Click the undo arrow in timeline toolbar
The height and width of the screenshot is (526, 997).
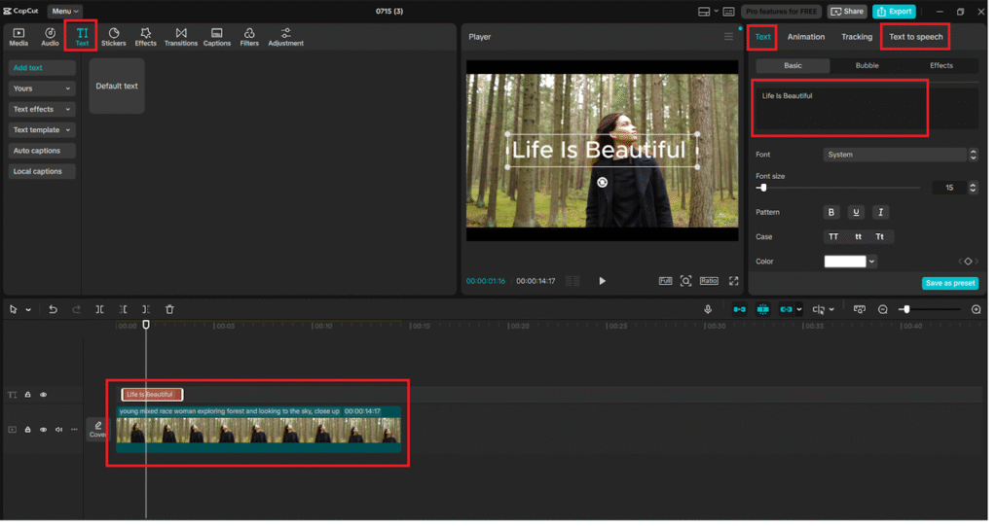(53, 309)
